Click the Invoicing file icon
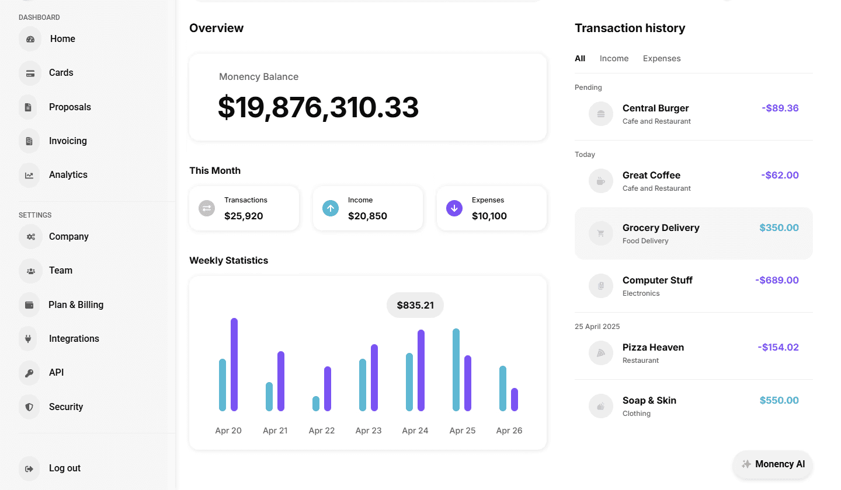Screen dimensions: 841x490 pyautogui.click(x=29, y=141)
